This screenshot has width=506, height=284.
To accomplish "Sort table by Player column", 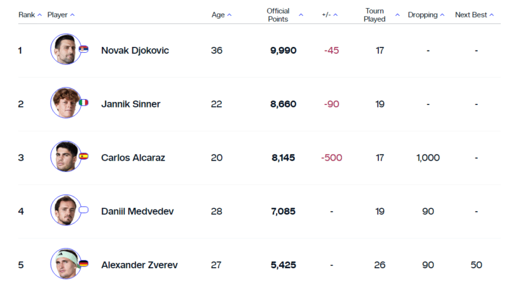I will [x=61, y=15].
